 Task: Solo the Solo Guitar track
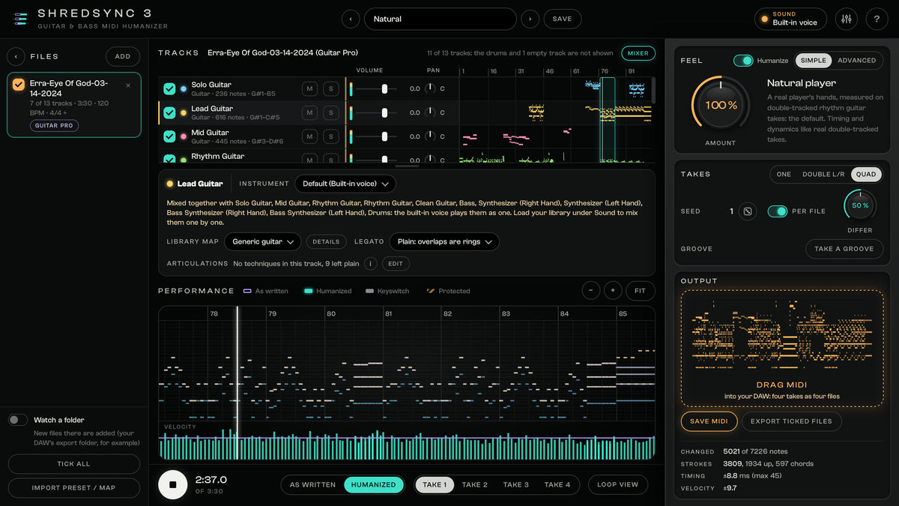point(330,88)
